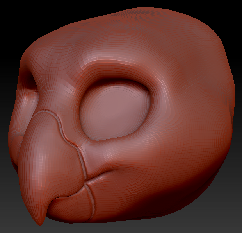Click the eyeball sphere in the socket

[x=114, y=112]
